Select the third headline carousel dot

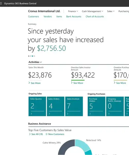point(33,56)
